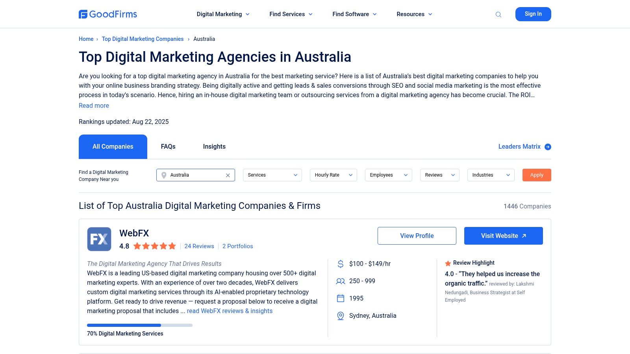The width and height of the screenshot is (630, 354).
Task: Select the All Companies tab
Action: 113,147
